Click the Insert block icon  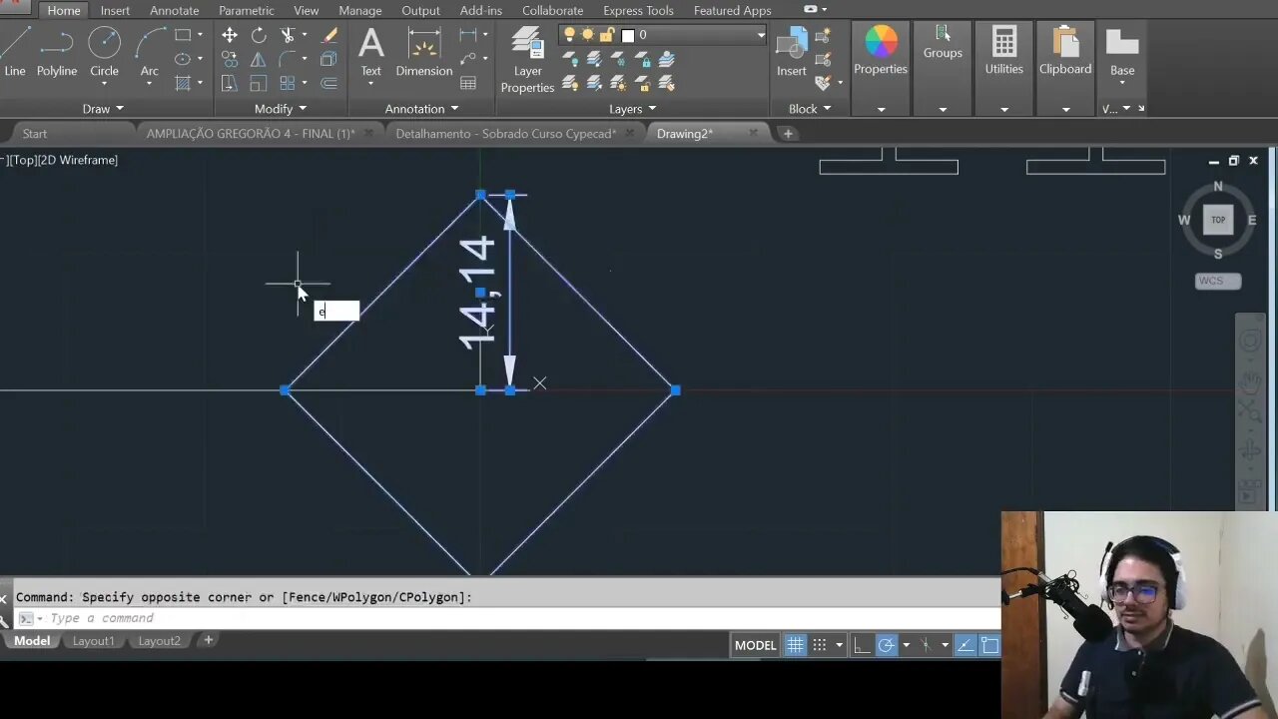[x=792, y=52]
